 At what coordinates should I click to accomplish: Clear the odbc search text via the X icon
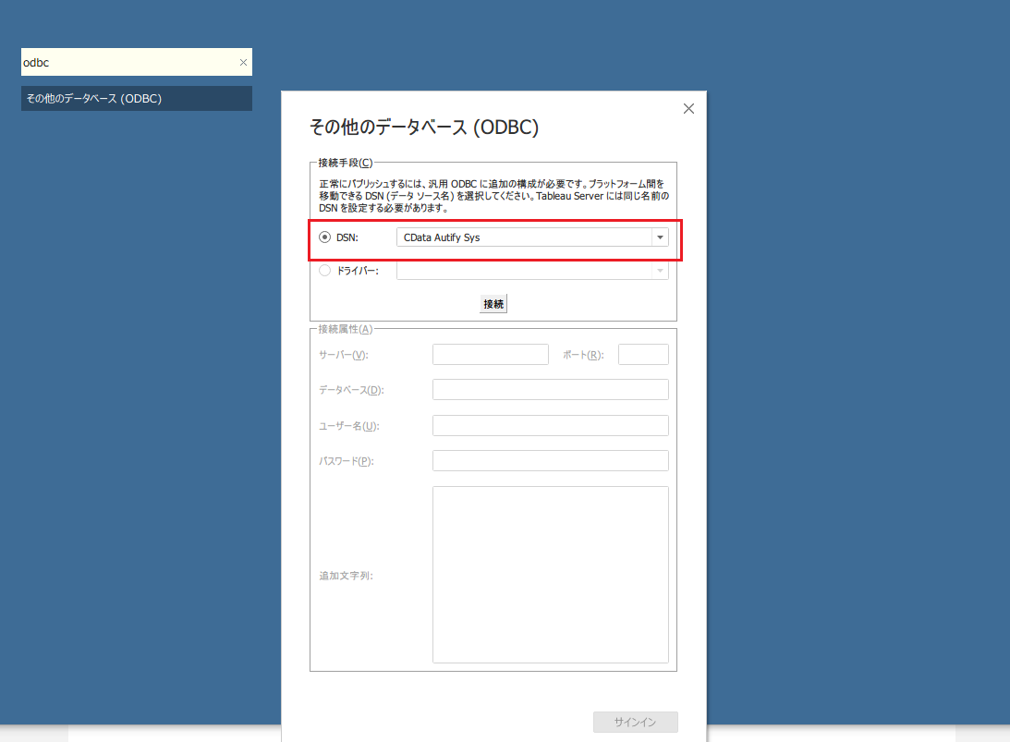click(243, 62)
